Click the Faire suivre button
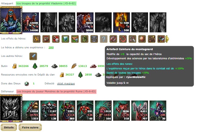Screen dimensions: 197x132 30,127
